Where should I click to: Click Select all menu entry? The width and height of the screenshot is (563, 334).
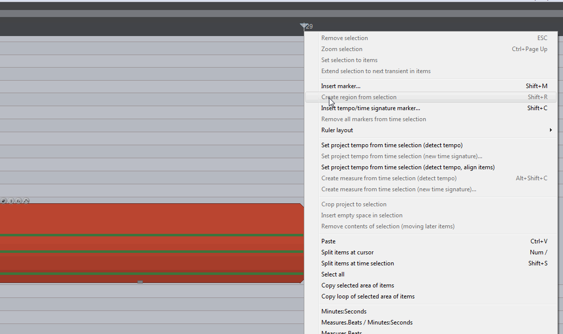pyautogui.click(x=333, y=274)
